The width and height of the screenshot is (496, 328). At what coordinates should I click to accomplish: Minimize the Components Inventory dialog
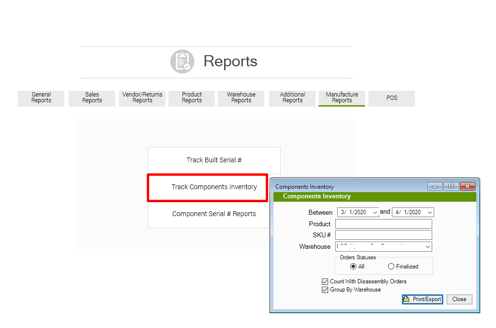(x=435, y=186)
